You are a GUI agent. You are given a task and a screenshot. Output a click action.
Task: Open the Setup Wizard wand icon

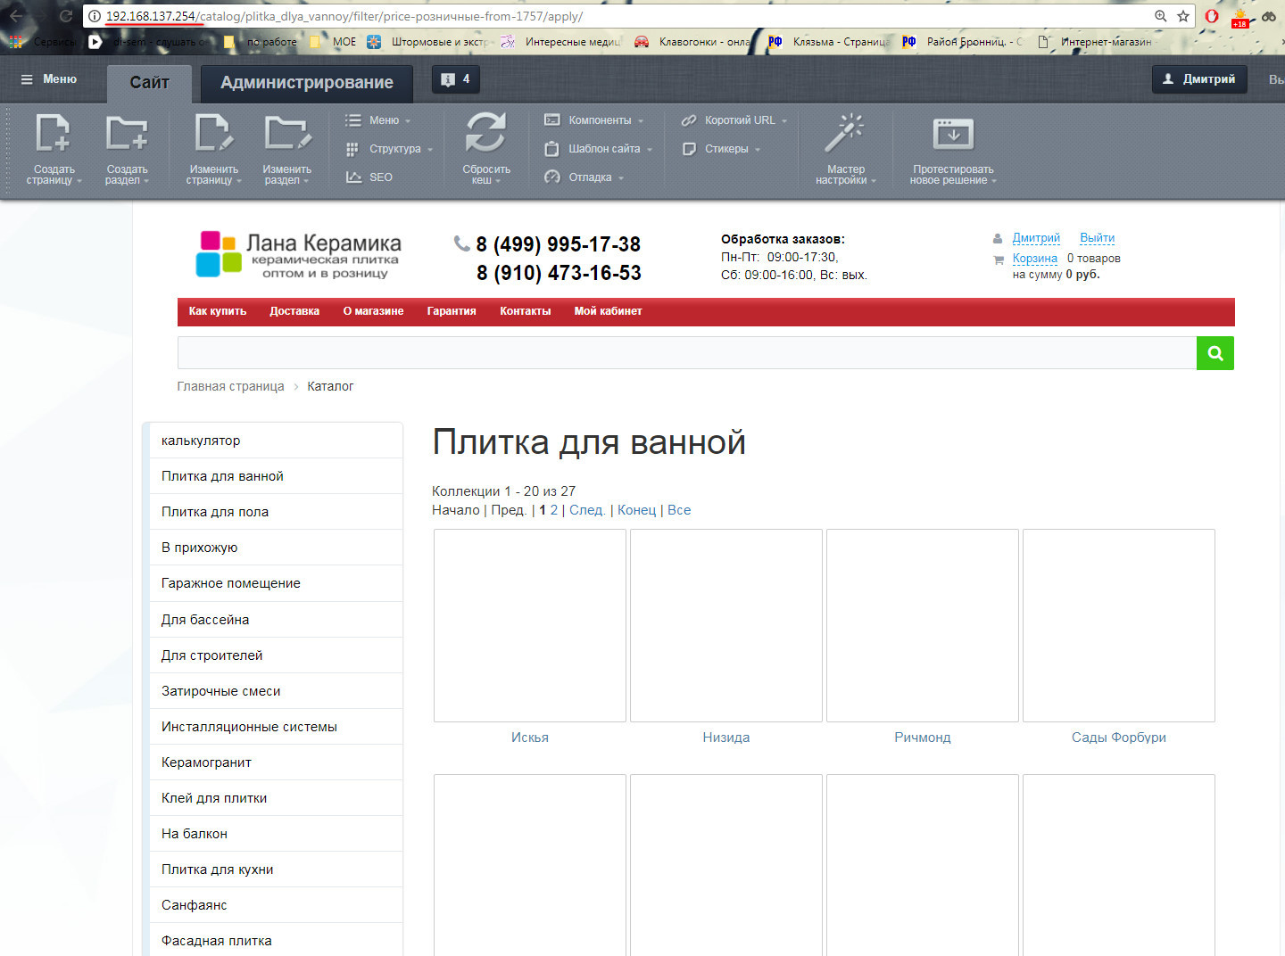click(x=844, y=134)
